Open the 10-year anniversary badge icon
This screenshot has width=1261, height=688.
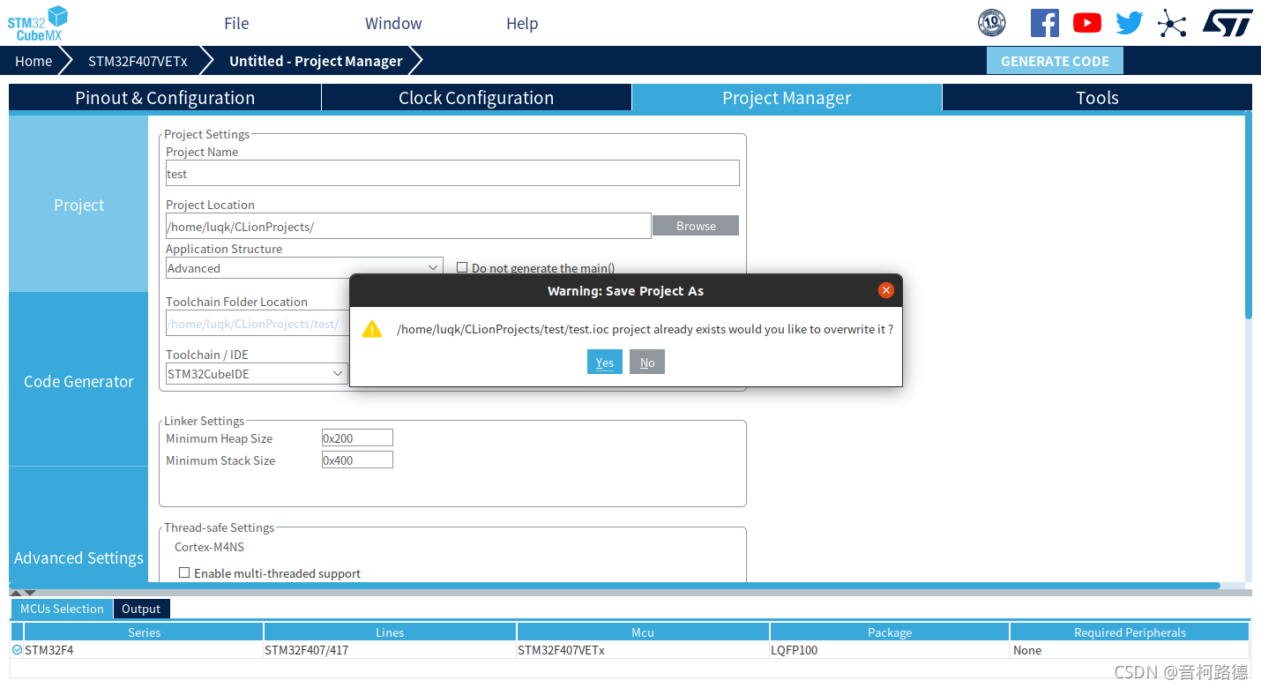point(992,23)
